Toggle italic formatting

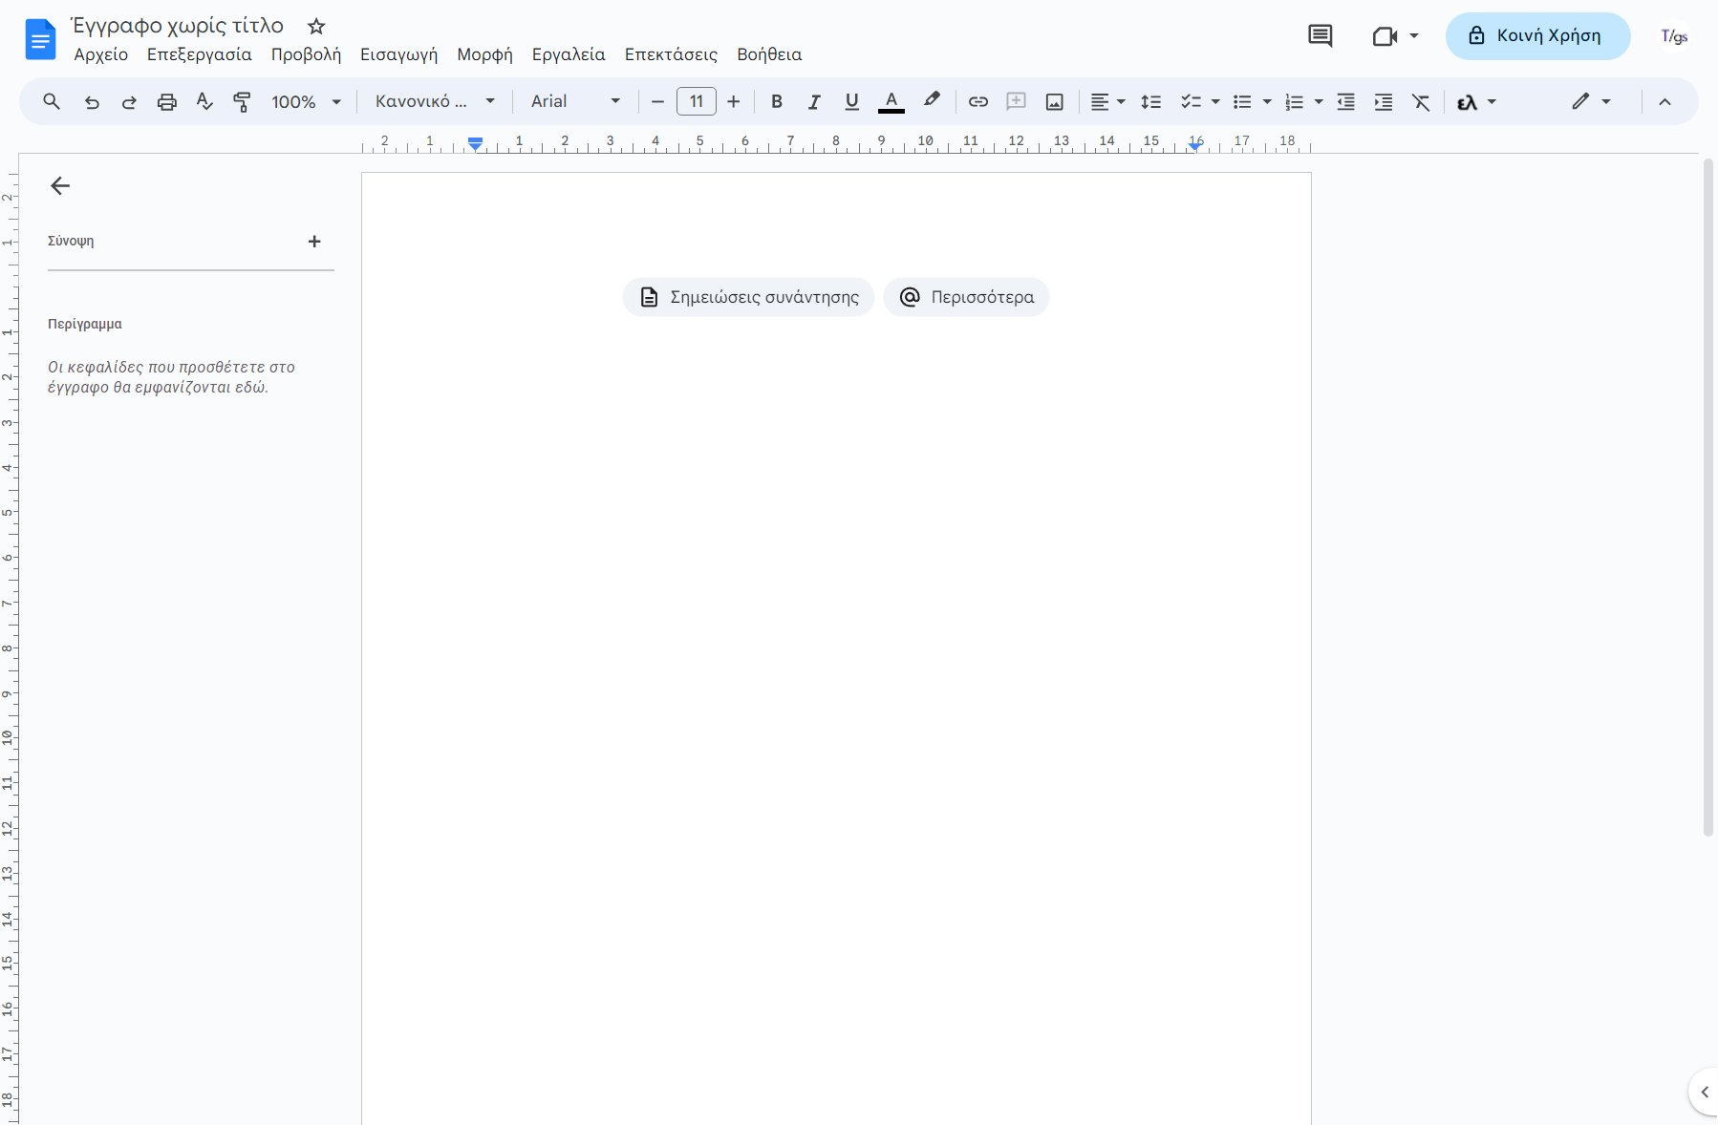pyautogui.click(x=813, y=102)
